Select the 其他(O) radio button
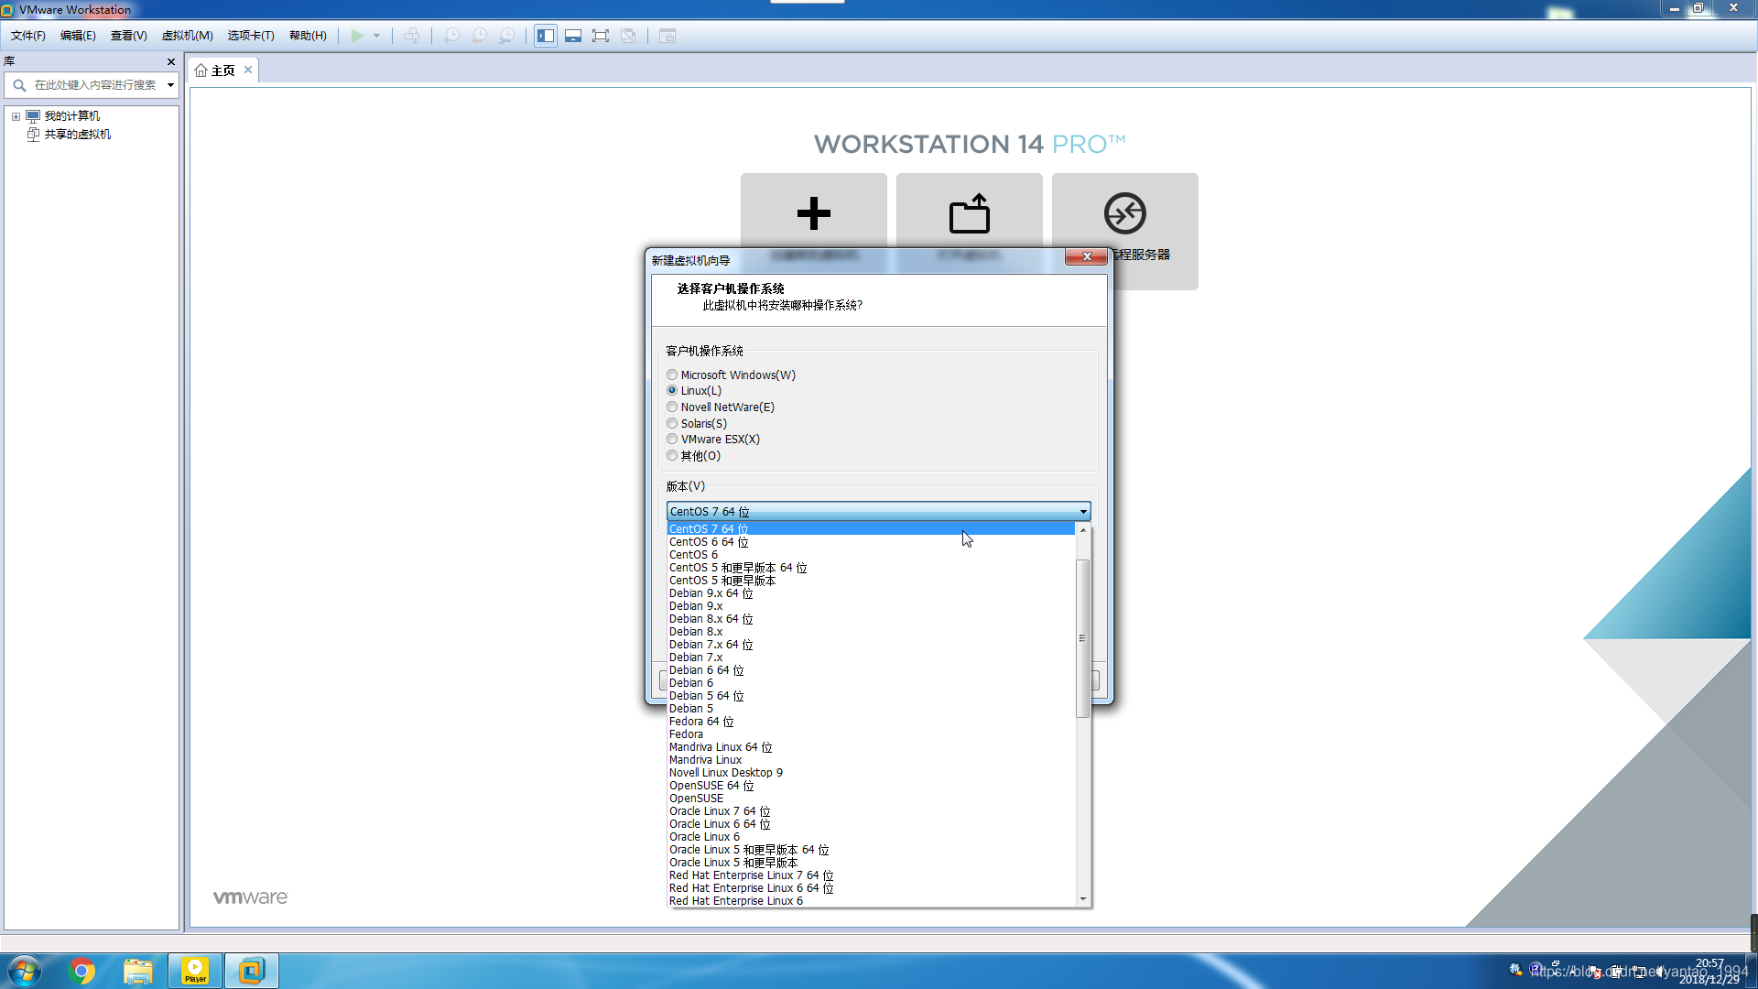 tap(672, 455)
